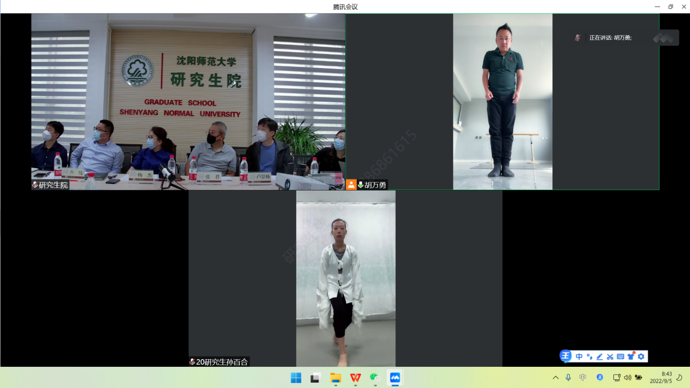Open the volume control in system tray
Screen dimensions: 690x388
point(627,378)
